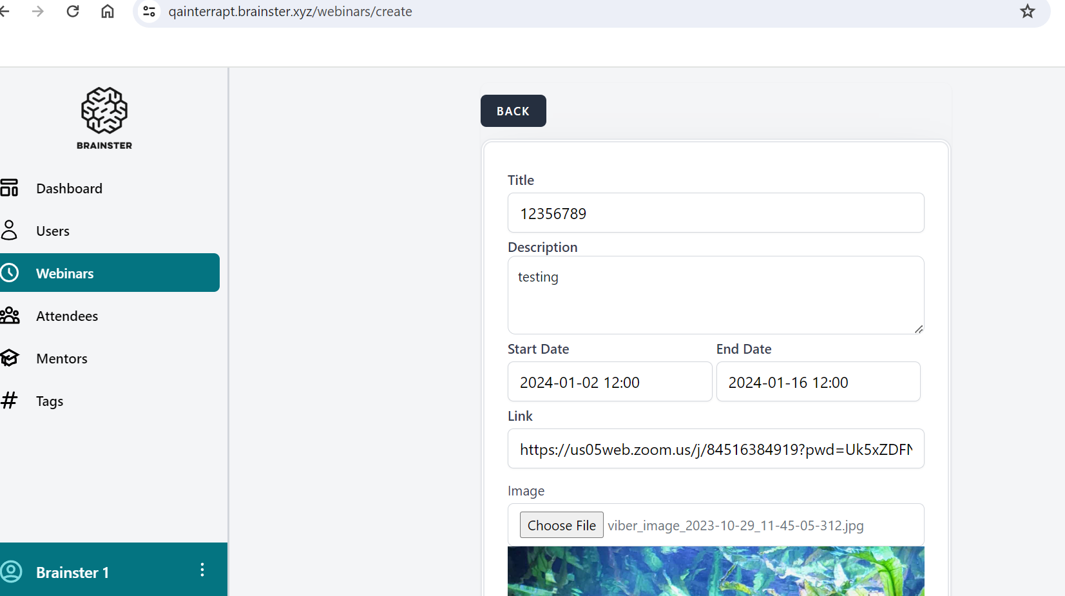
Task: Click the Brainster 1 profile avatar icon
Action: point(12,572)
